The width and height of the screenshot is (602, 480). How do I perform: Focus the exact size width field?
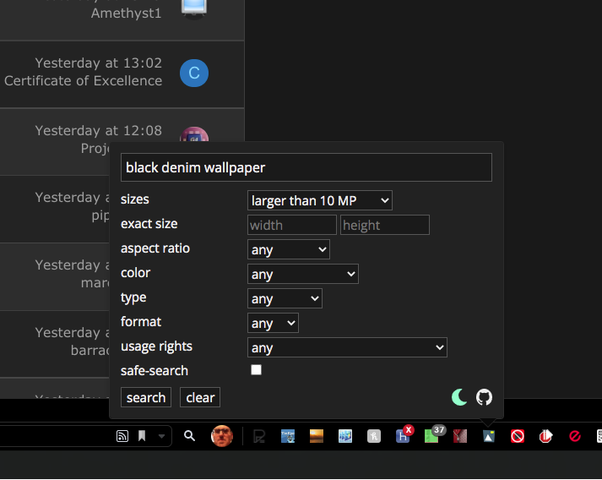(x=292, y=225)
